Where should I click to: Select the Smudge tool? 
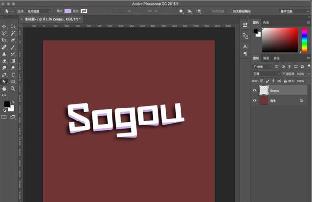click(x=4, y=68)
